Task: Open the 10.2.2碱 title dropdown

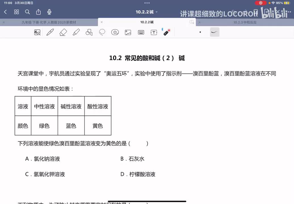Action: [147, 12]
